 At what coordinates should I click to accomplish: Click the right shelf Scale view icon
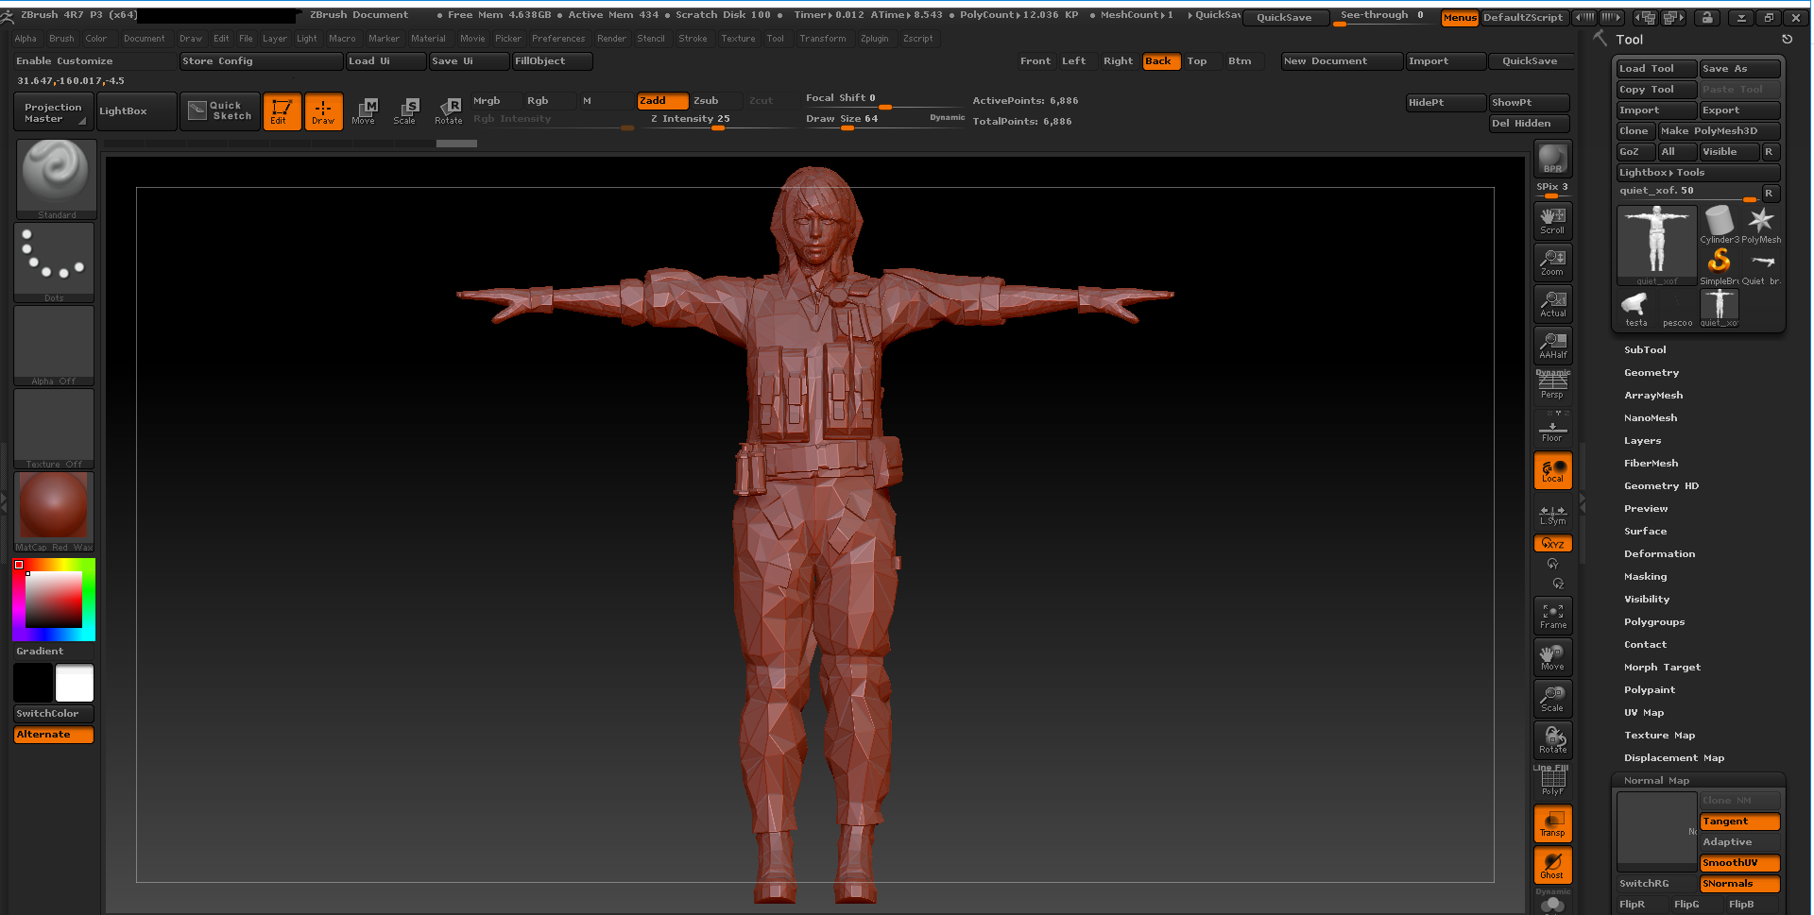pyautogui.click(x=1552, y=699)
